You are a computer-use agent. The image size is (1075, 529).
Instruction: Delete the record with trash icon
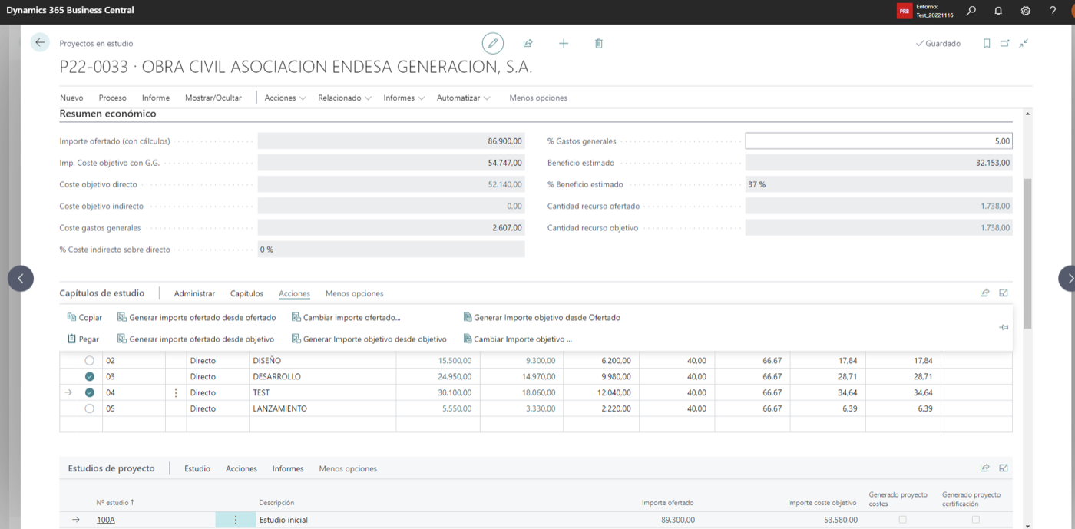coord(599,44)
